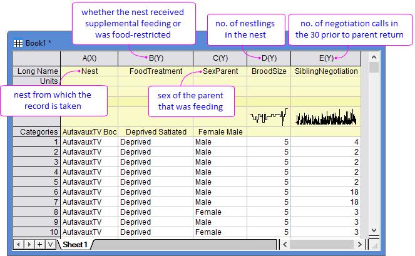
Task: Click SiblingNegotiation value 18 in row 6
Action: point(326,192)
